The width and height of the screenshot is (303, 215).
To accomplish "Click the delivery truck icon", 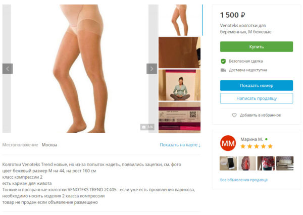I will [223, 70].
